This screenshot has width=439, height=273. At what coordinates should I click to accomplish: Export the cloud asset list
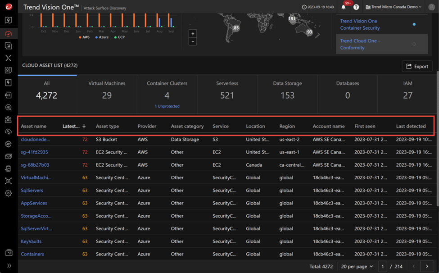pyautogui.click(x=417, y=66)
